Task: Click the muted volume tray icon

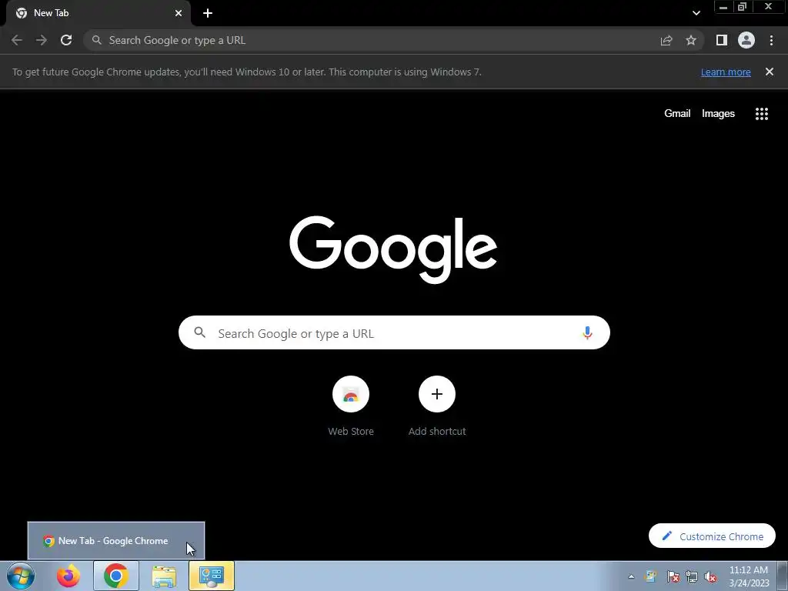Action: (x=710, y=576)
